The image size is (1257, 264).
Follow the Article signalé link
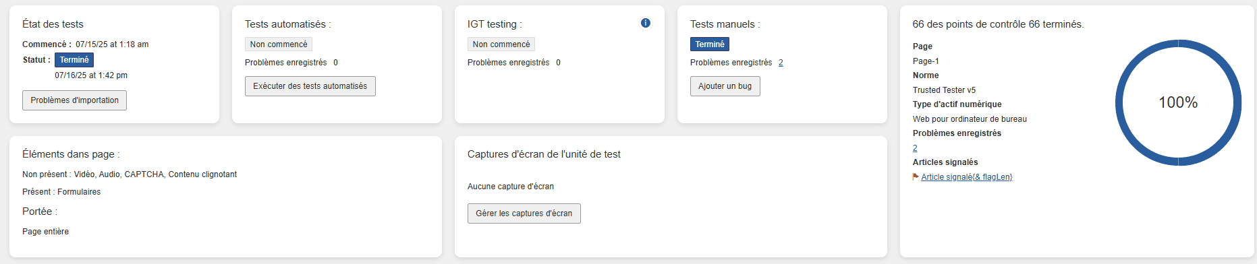pos(967,177)
